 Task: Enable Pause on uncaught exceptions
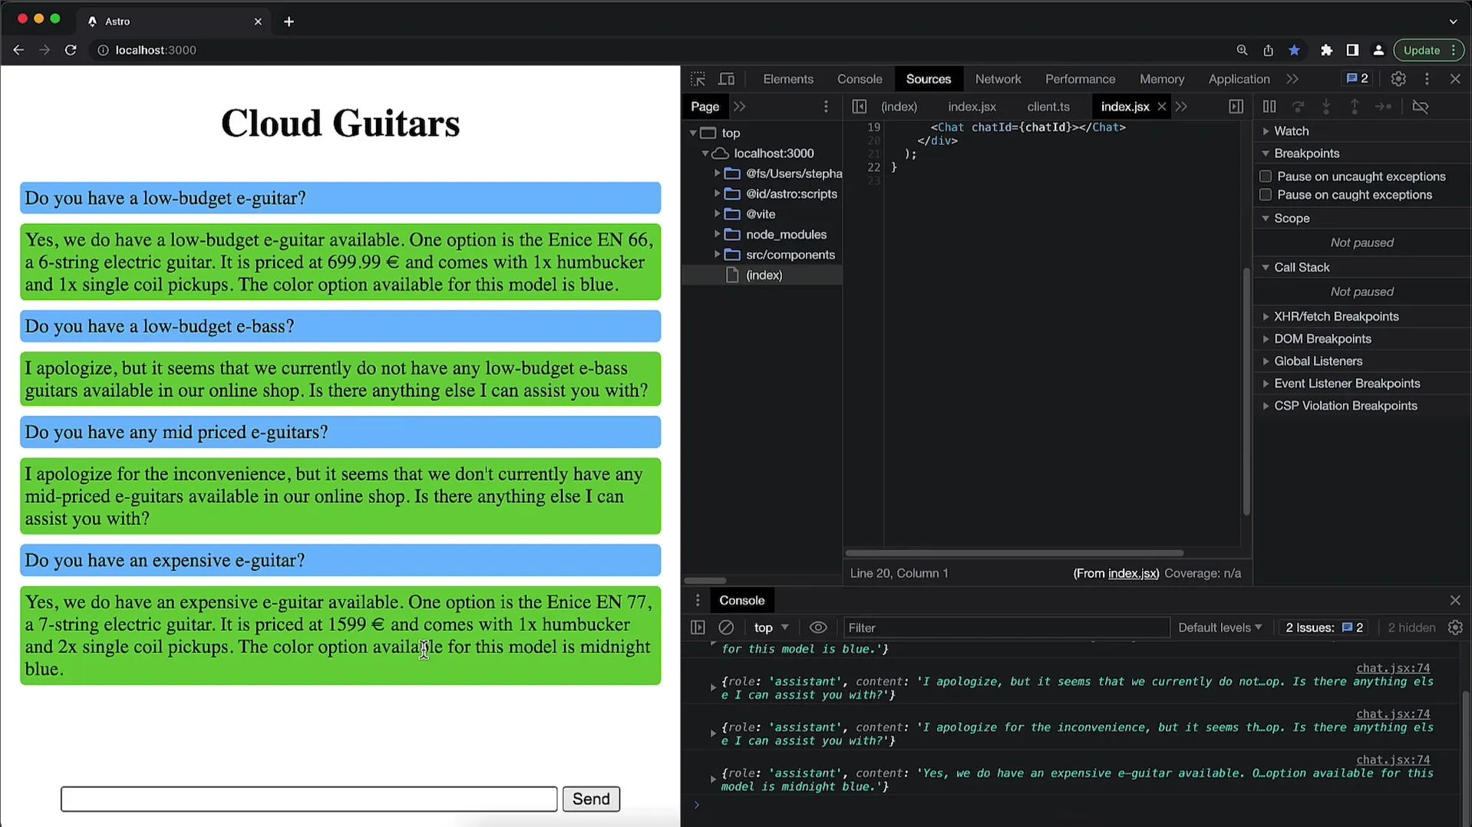coord(1266,176)
